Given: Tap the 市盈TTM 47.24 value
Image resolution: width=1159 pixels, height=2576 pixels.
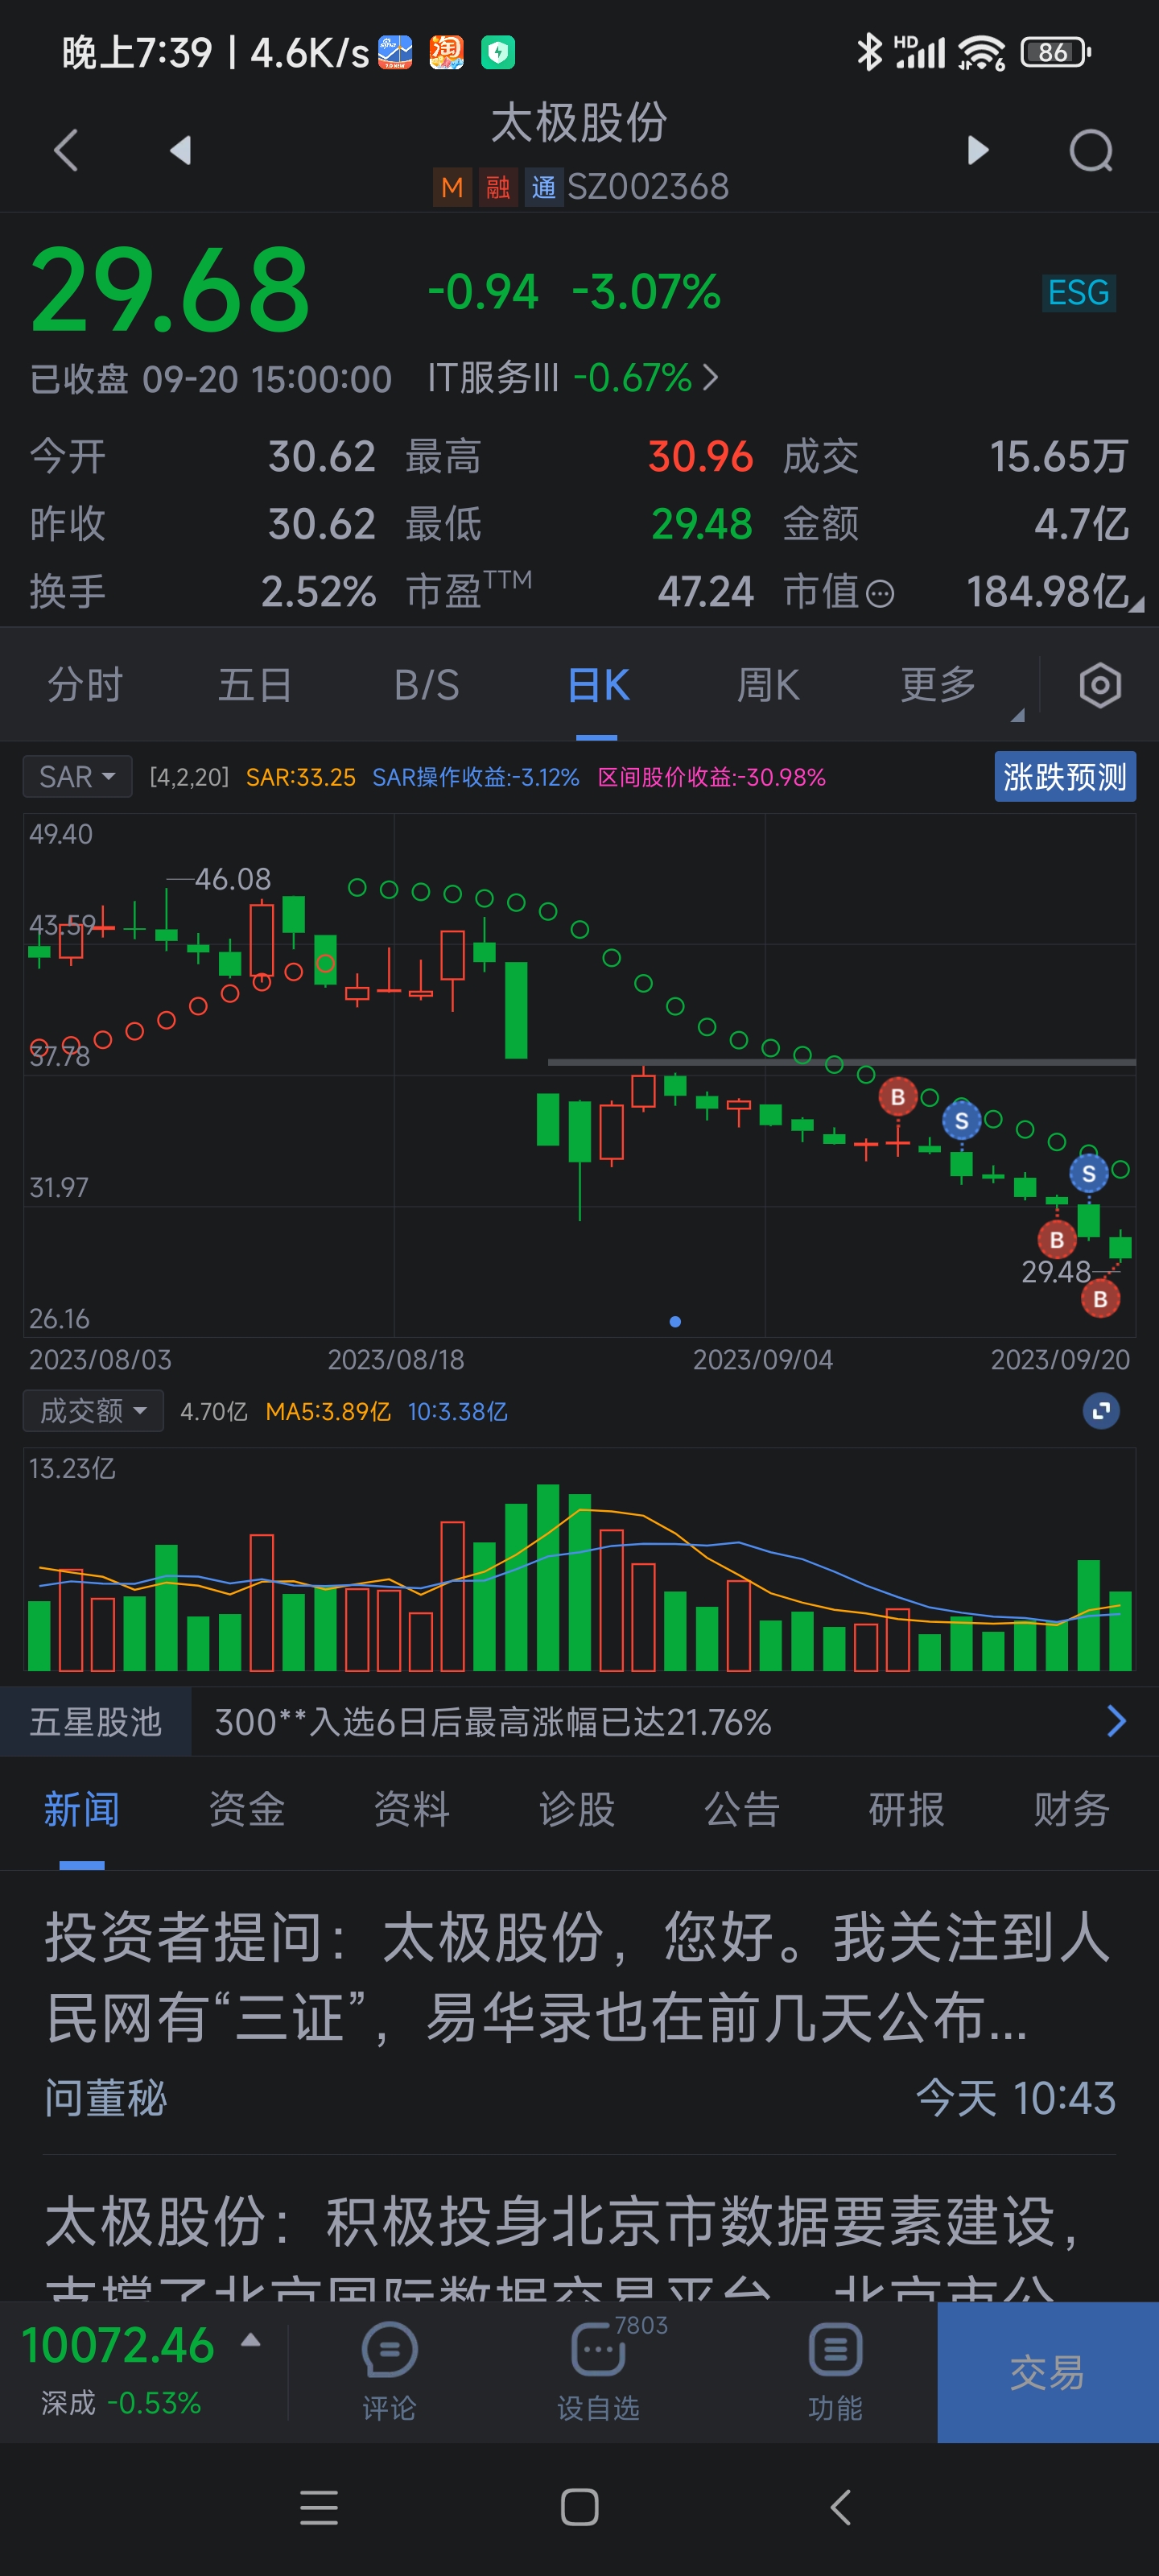Looking at the screenshot, I should pos(706,592).
